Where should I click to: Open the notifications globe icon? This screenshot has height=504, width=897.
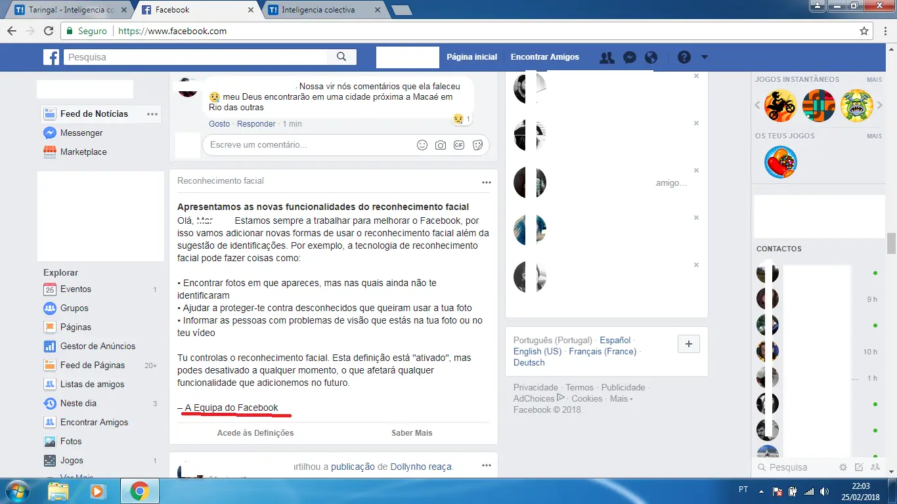pos(651,58)
